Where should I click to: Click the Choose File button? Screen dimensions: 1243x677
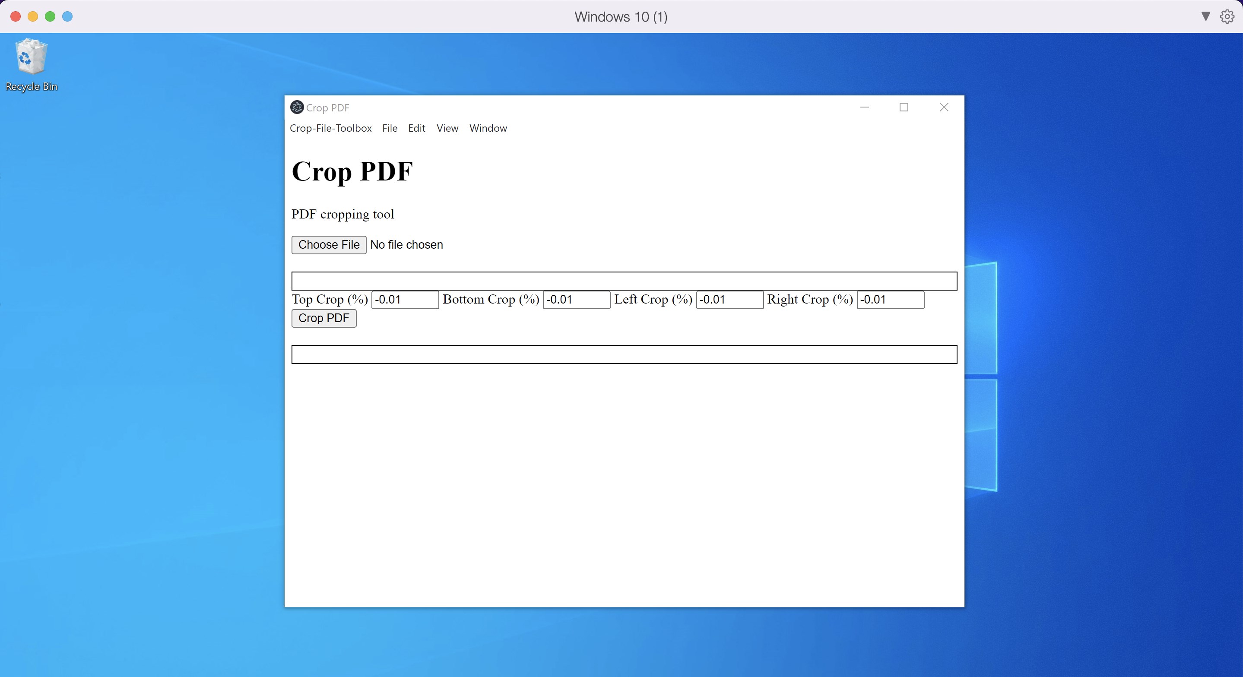[x=329, y=245]
